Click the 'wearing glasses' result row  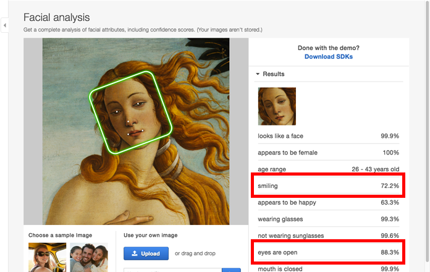tap(328, 219)
